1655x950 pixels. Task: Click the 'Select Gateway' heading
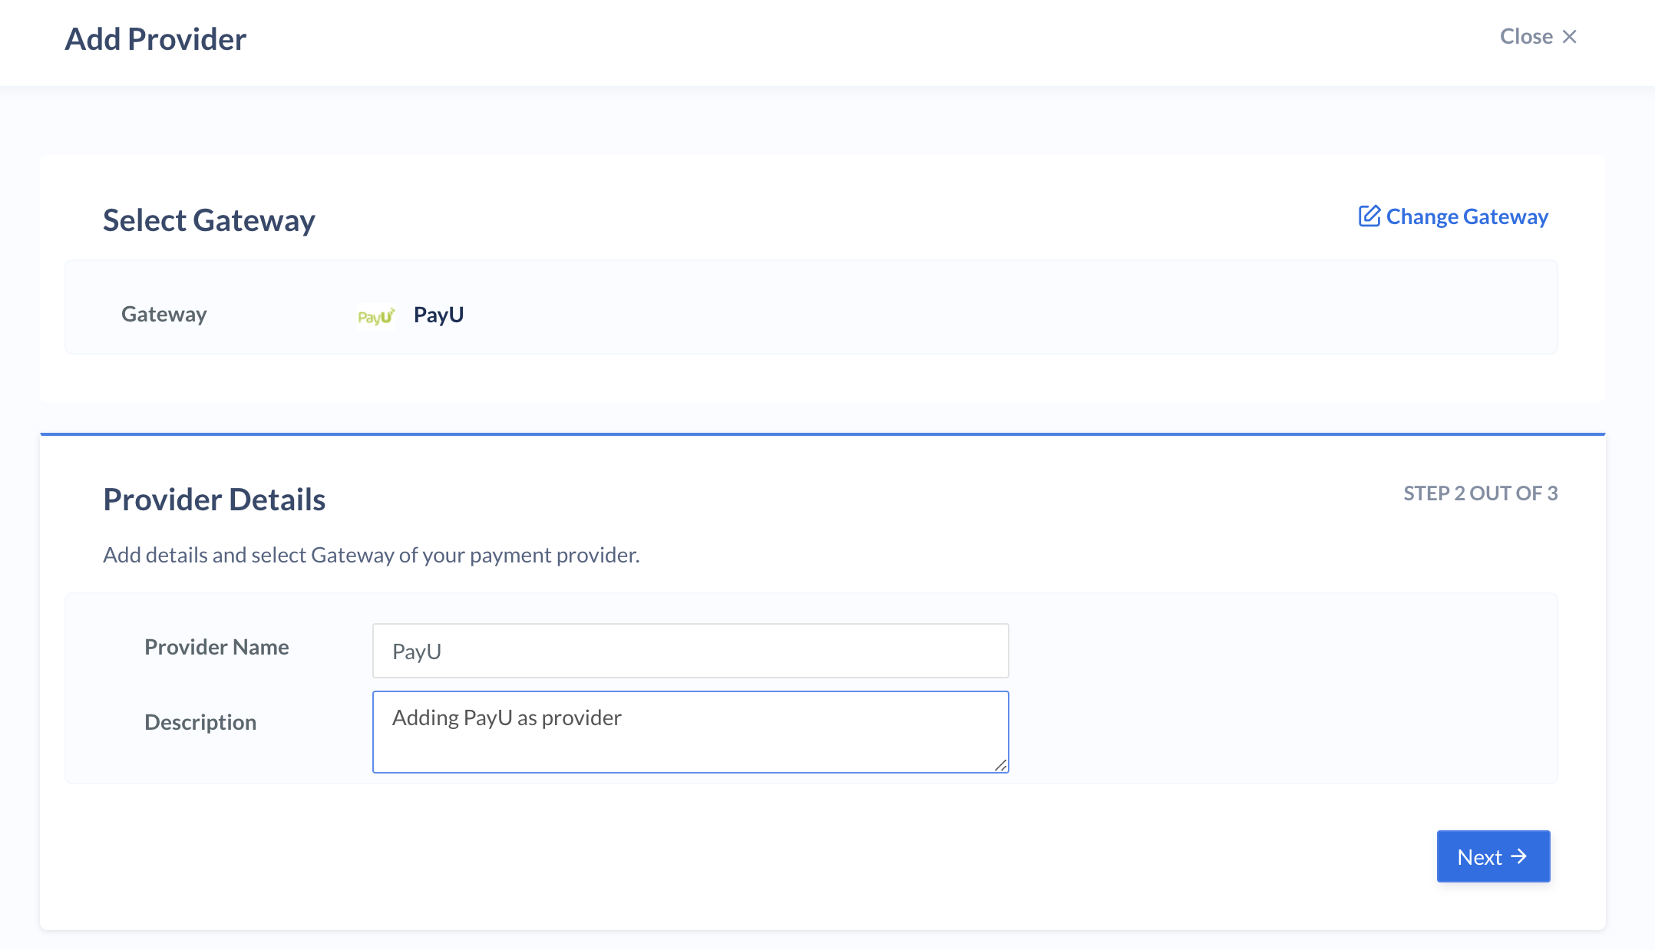[209, 220]
